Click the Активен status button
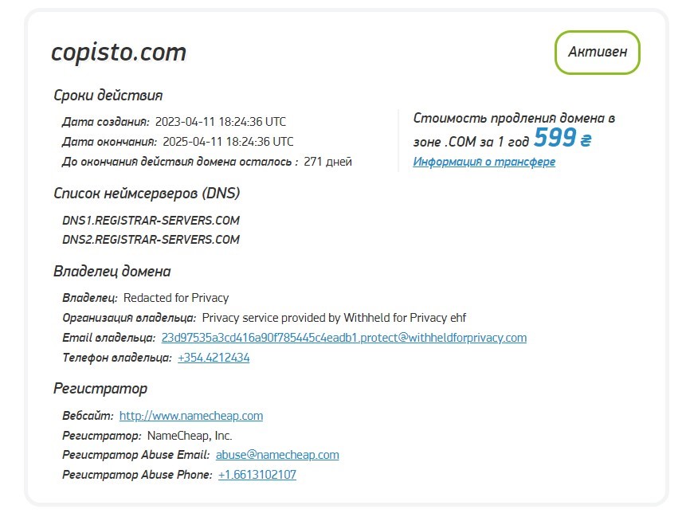The image size is (686, 513). [x=597, y=53]
